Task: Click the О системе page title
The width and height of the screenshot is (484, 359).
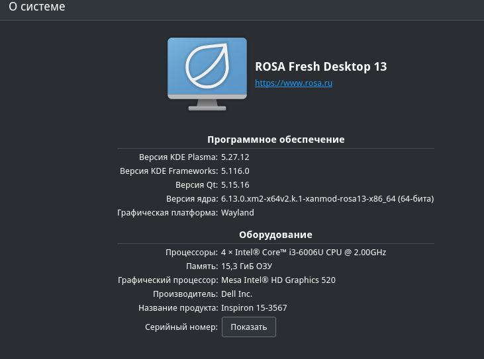Action: pos(37,8)
